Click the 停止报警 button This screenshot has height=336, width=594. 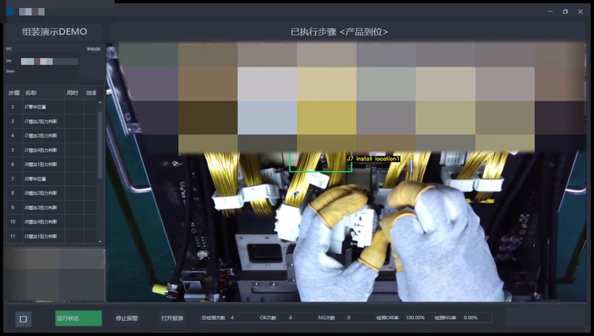tap(127, 318)
